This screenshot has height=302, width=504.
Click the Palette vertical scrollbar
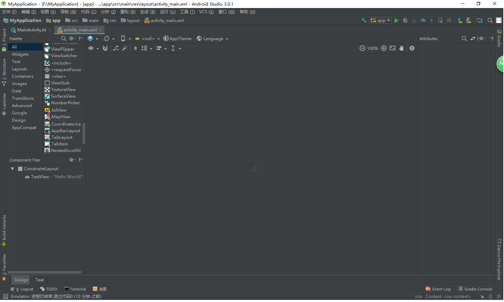[x=84, y=133]
